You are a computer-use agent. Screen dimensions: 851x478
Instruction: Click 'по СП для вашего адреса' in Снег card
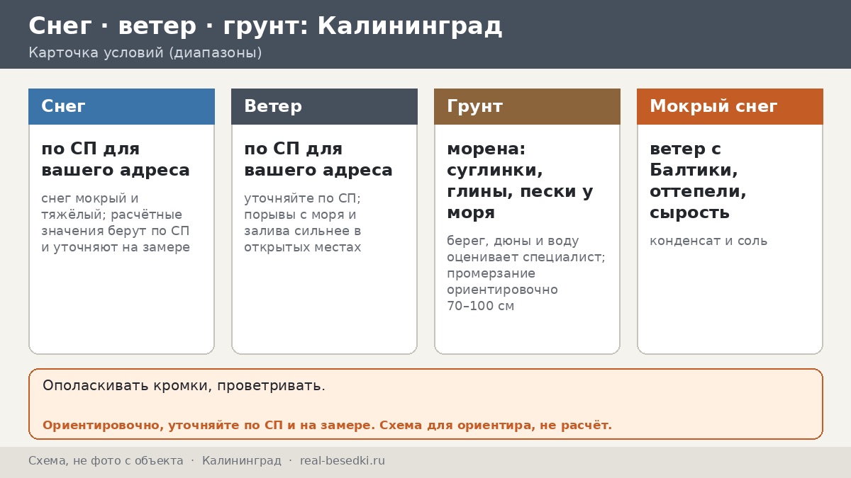point(116,159)
